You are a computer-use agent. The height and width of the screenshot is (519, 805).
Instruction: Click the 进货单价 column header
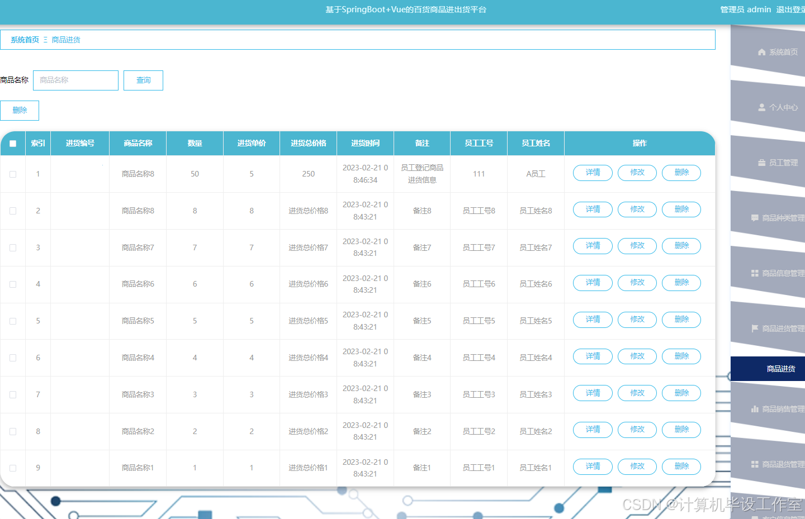tap(252, 144)
